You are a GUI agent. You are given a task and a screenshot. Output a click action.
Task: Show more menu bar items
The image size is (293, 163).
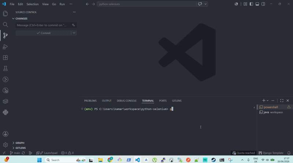[x=71, y=4]
